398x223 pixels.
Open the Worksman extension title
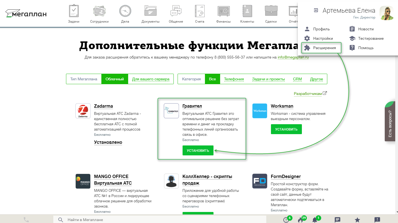pos(282,106)
